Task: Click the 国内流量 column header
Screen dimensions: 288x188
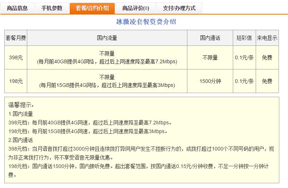Action: pos(107,38)
